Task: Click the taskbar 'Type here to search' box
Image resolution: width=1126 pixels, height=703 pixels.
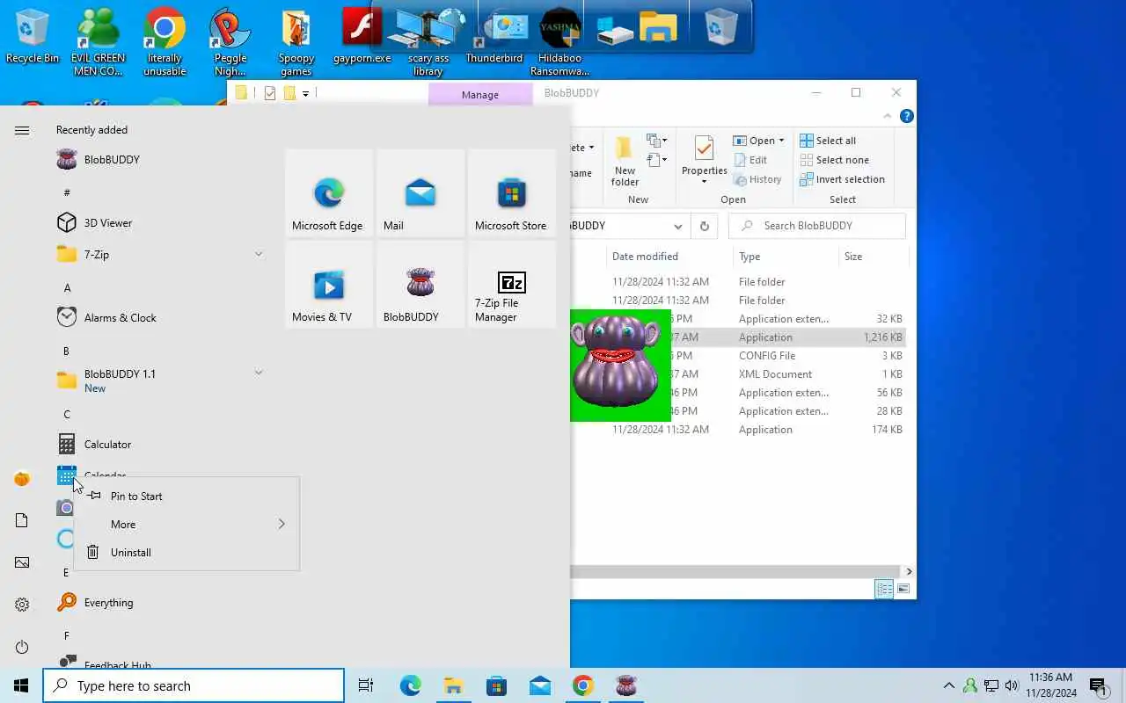Action: click(194, 685)
